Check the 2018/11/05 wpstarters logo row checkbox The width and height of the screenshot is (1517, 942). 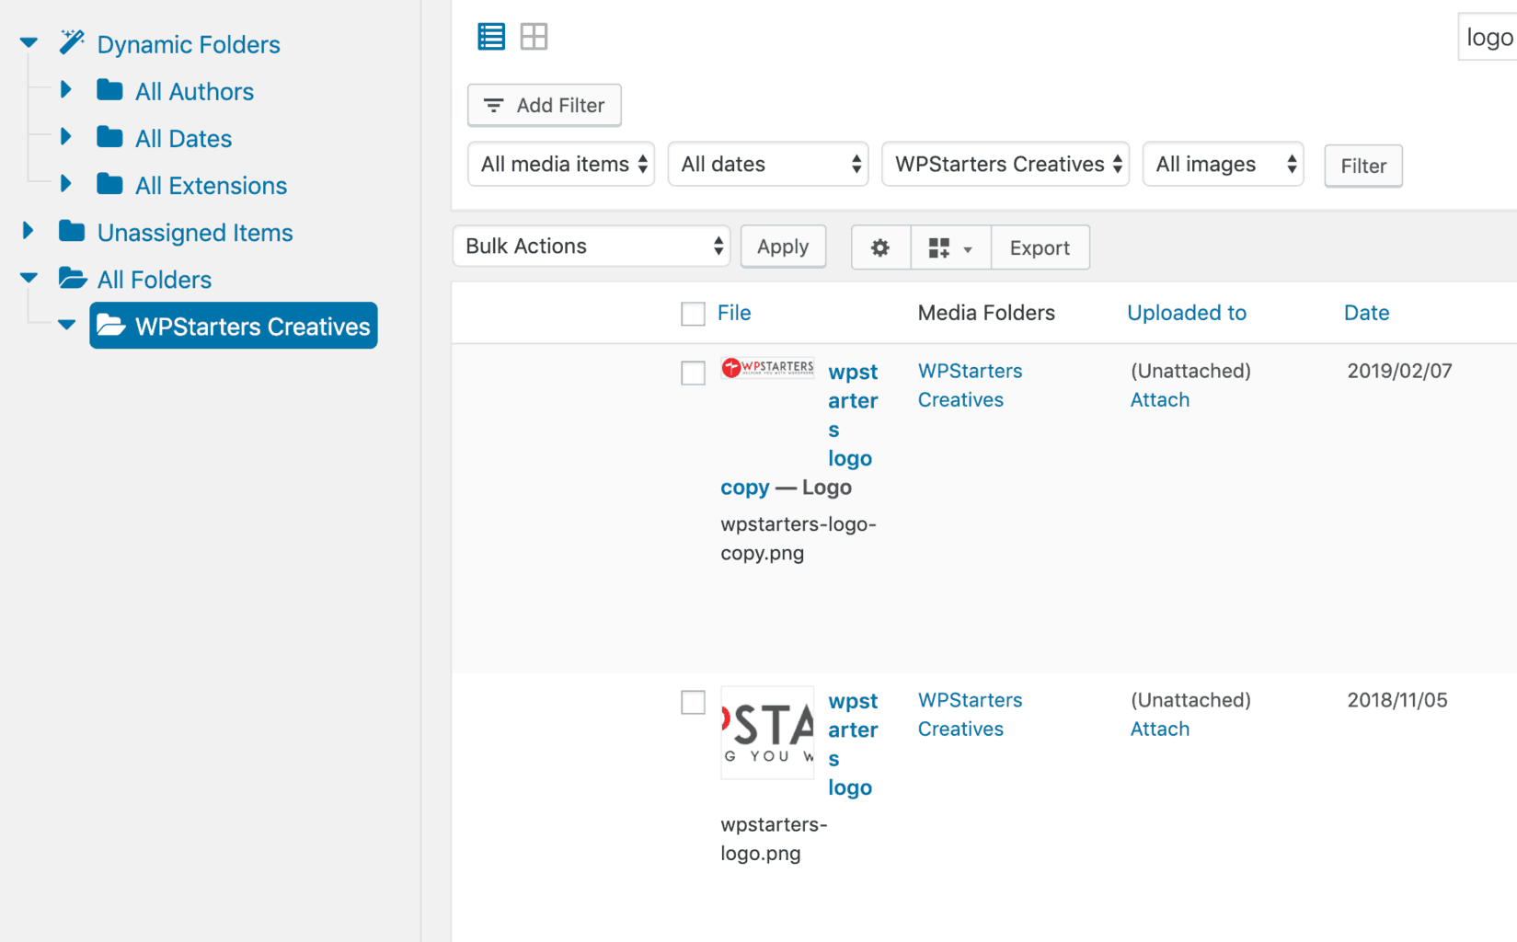693,702
